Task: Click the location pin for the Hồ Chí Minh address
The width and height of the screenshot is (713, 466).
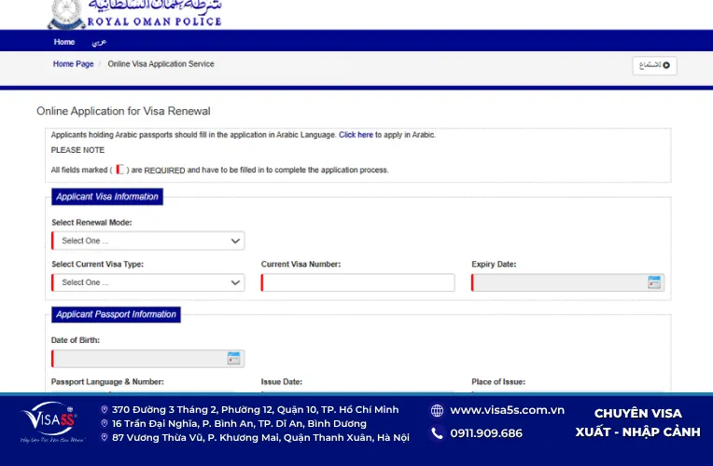Action: pyautogui.click(x=105, y=410)
